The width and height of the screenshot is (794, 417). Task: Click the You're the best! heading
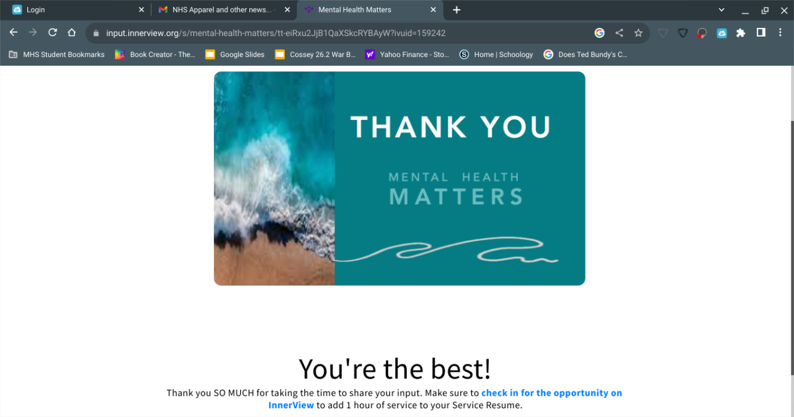[x=395, y=369]
